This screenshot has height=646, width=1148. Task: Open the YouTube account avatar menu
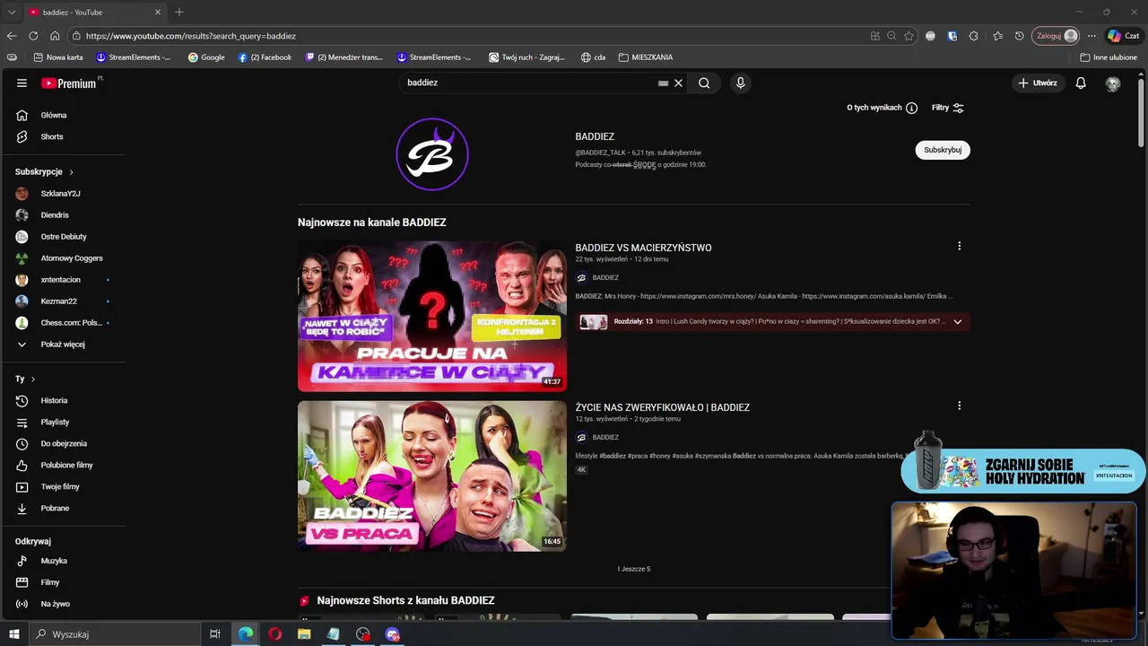[x=1113, y=83]
